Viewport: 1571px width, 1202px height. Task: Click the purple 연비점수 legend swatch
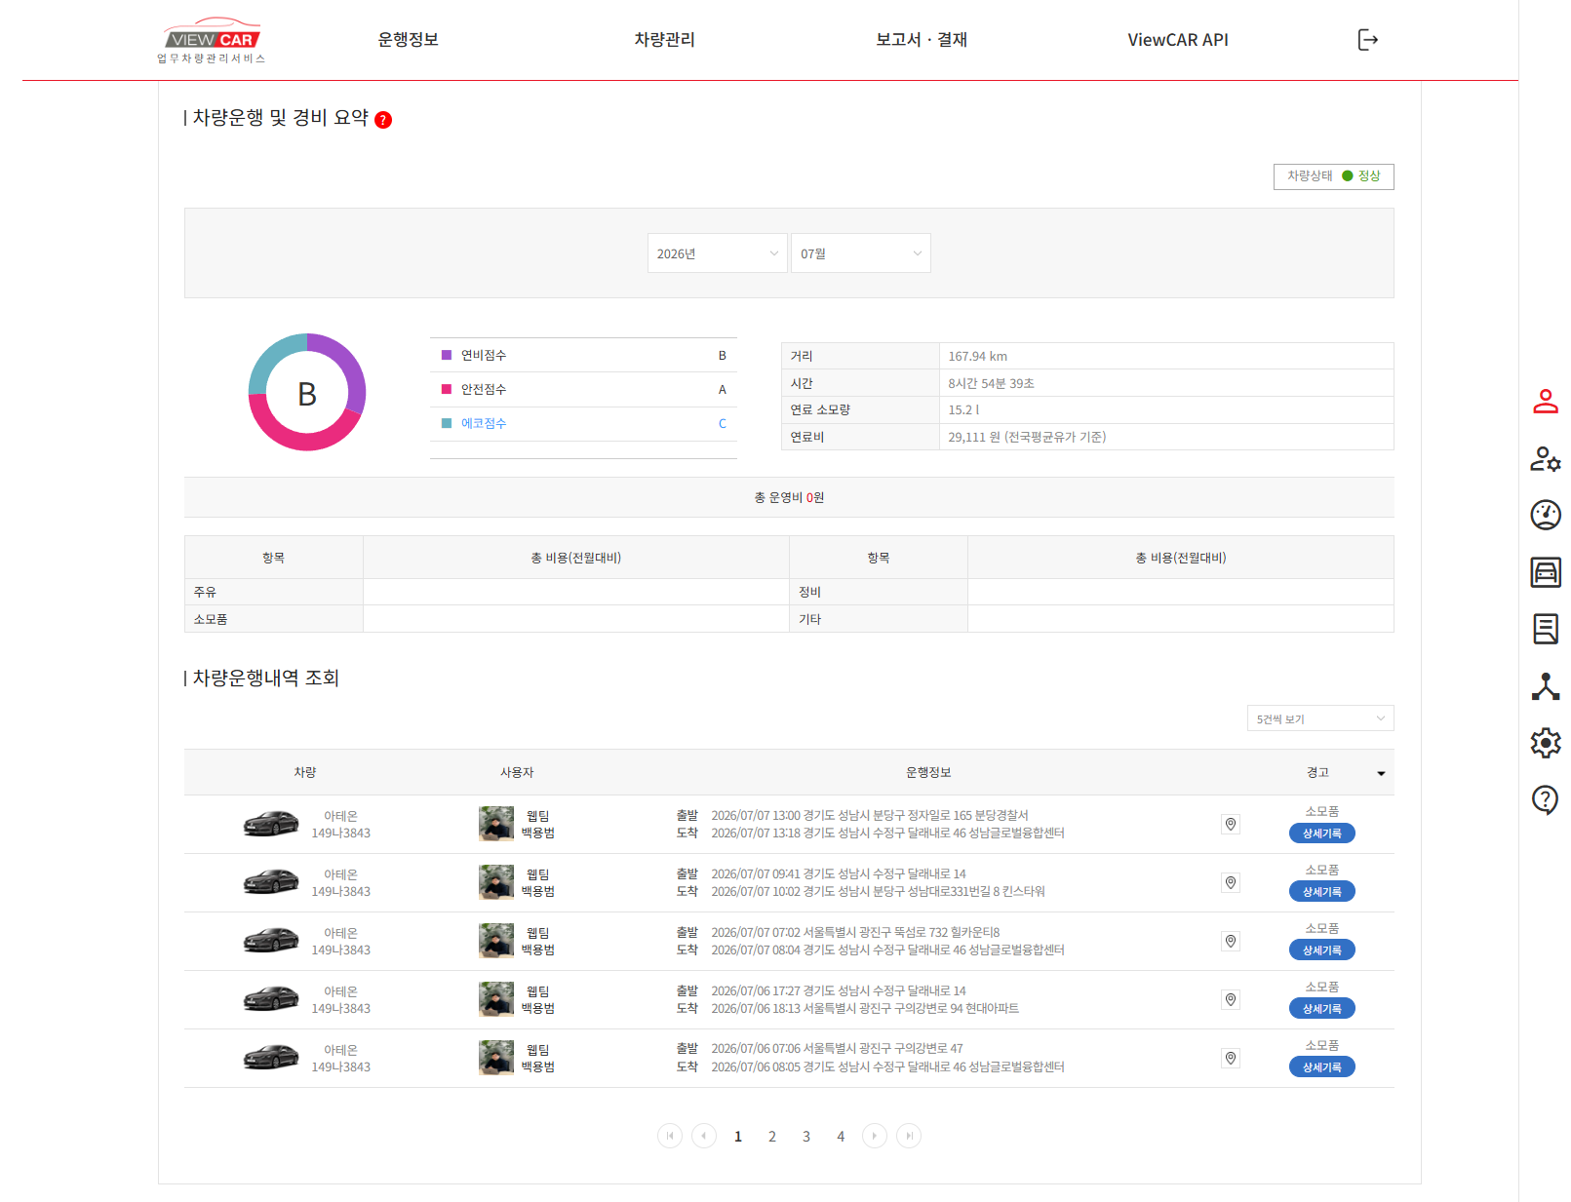447,356
